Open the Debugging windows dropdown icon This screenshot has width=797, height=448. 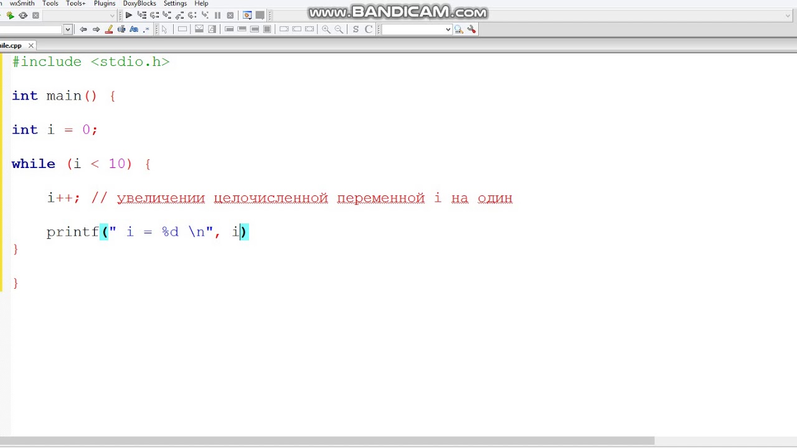[247, 15]
